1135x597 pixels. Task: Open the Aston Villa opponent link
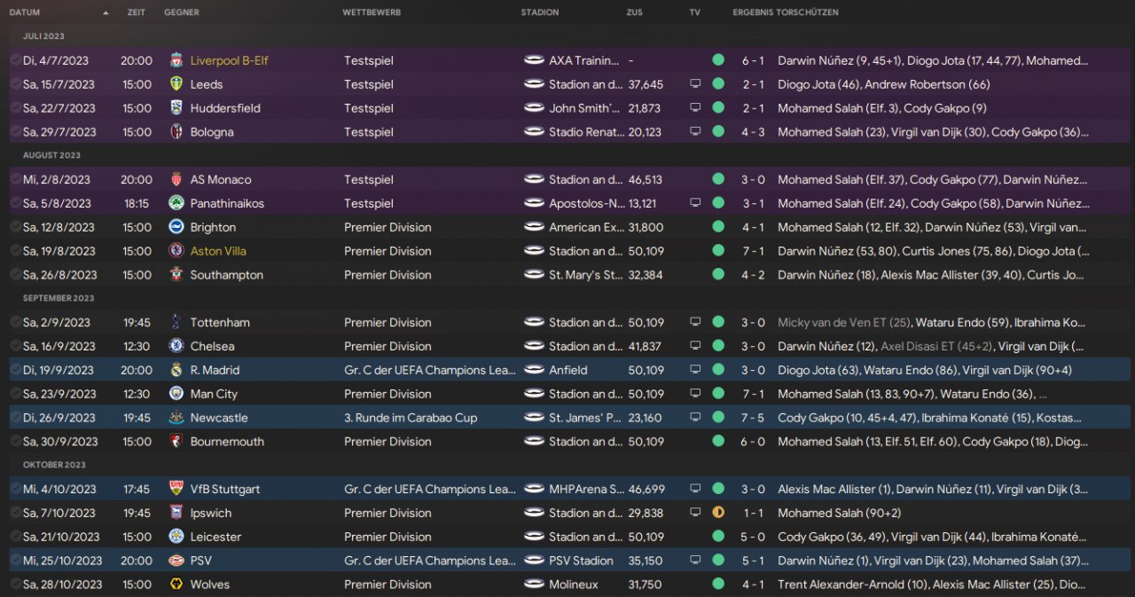(x=218, y=251)
